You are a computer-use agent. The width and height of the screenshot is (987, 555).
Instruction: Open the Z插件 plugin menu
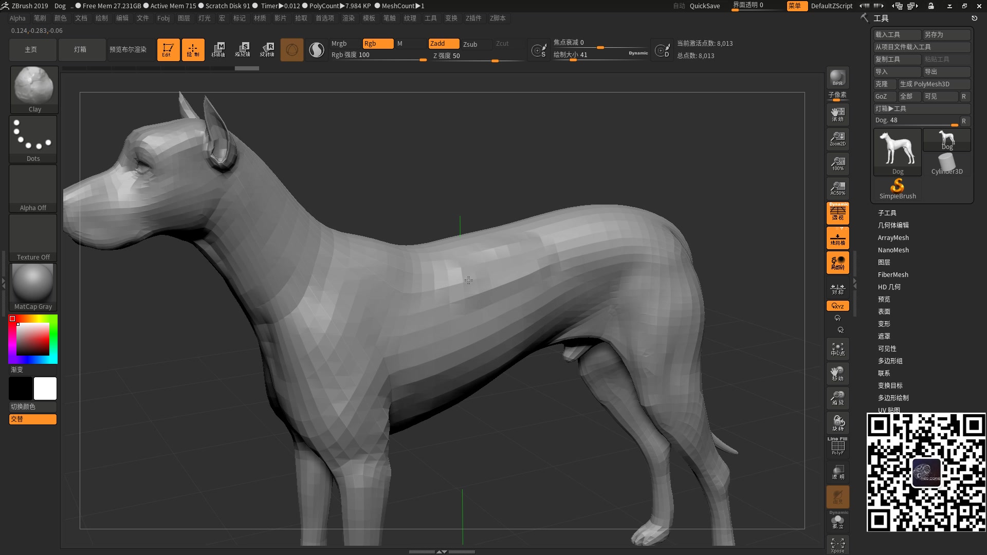[473, 18]
